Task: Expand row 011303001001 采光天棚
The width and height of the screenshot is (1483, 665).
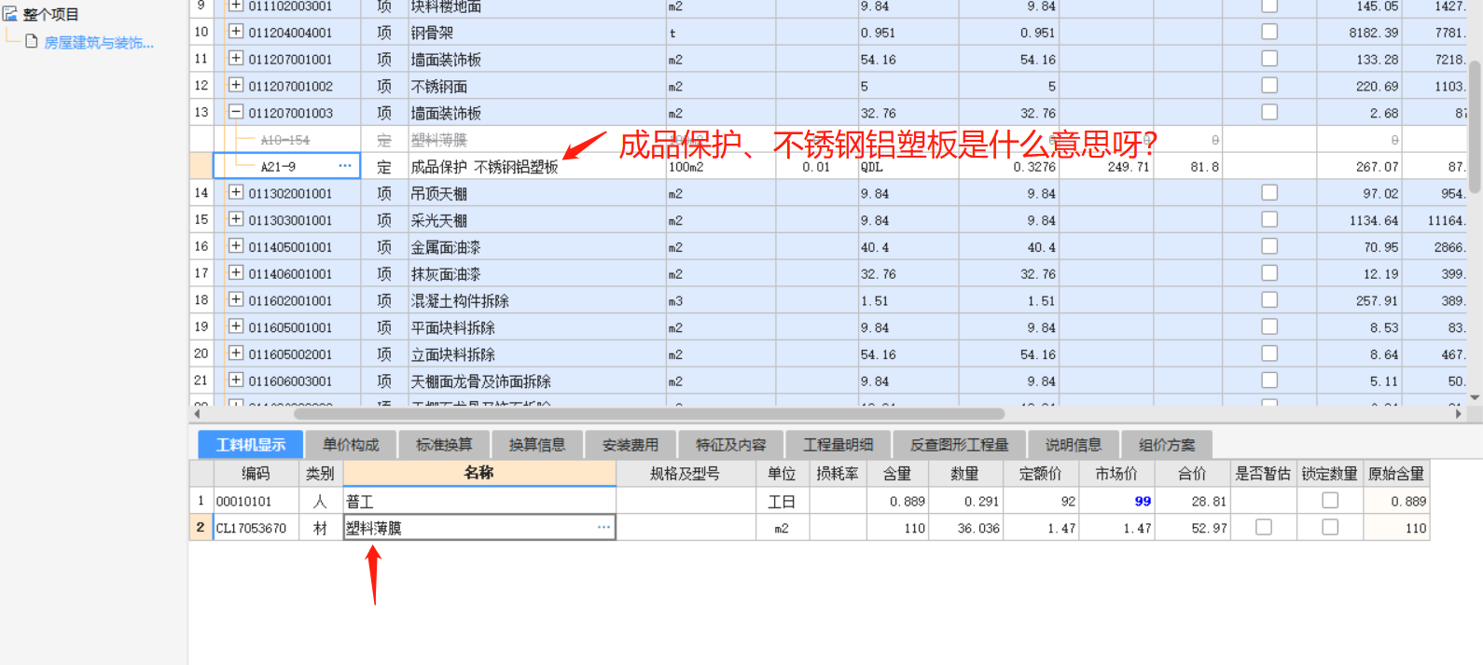Action: point(236,220)
